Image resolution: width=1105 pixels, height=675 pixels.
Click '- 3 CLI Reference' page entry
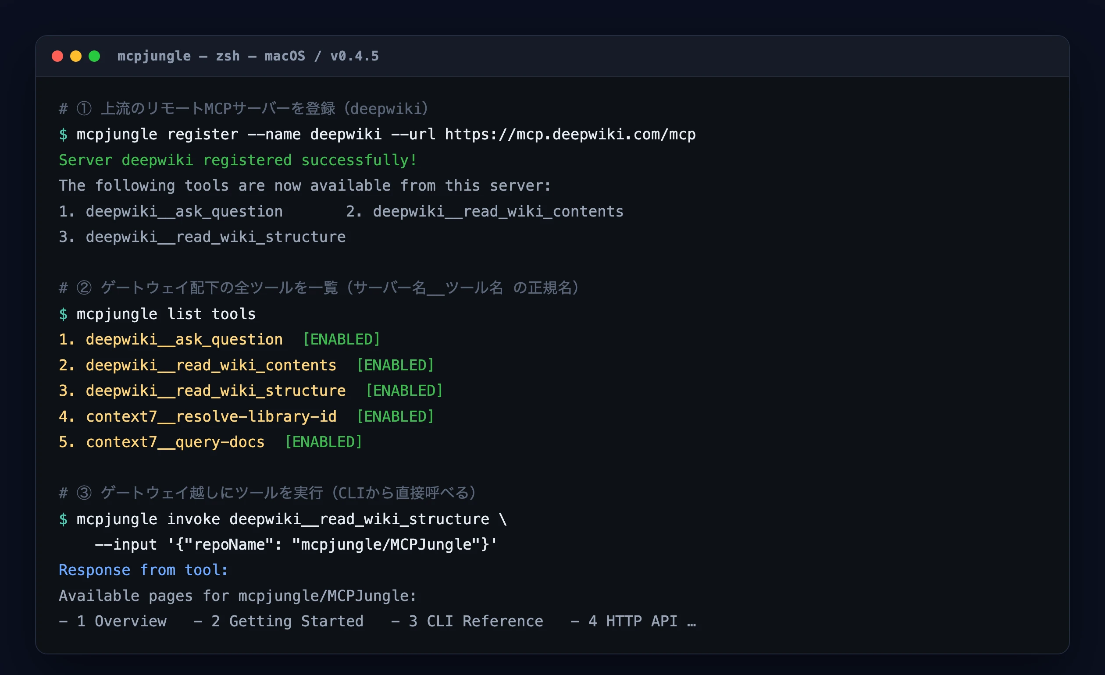[467, 621]
